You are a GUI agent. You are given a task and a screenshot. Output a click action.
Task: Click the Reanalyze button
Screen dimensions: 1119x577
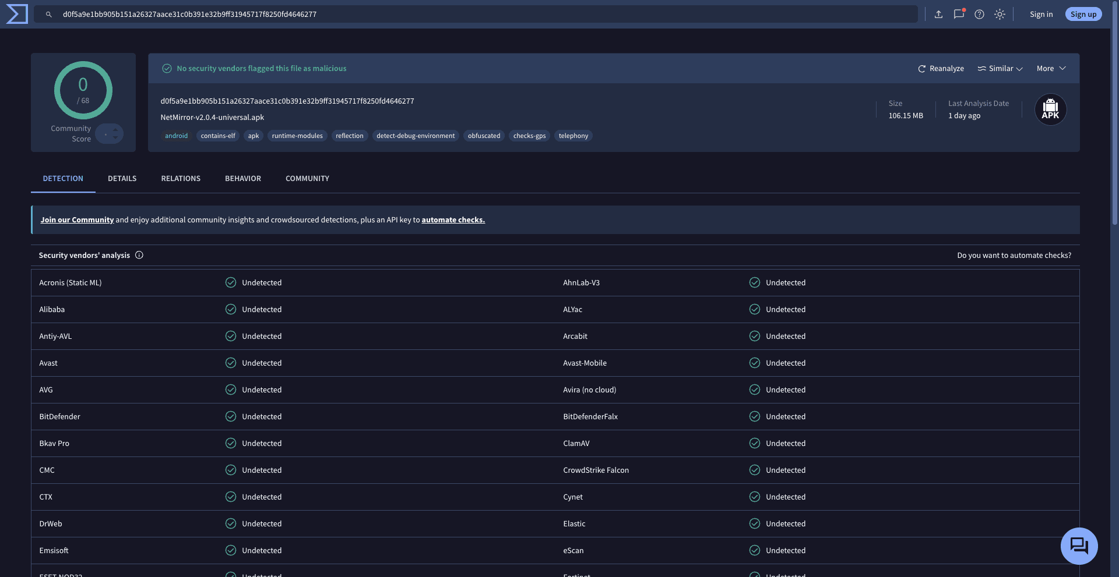941,69
